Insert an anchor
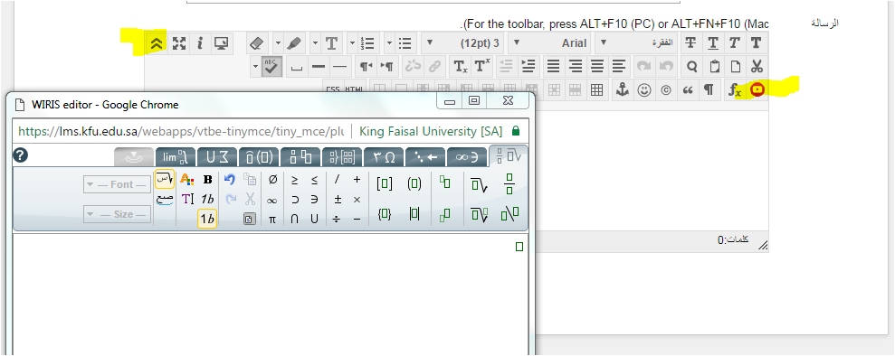This screenshot has width=895, height=356. 623,90
